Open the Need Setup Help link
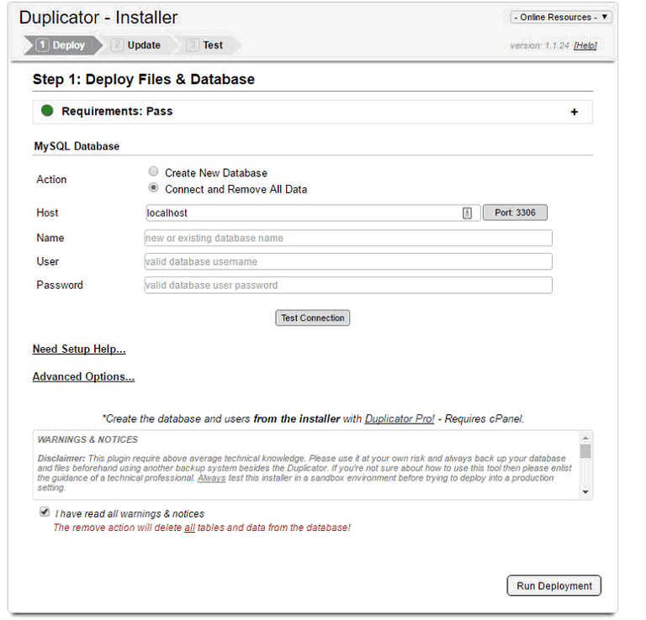Viewport: 646px width, 620px height. click(x=79, y=349)
